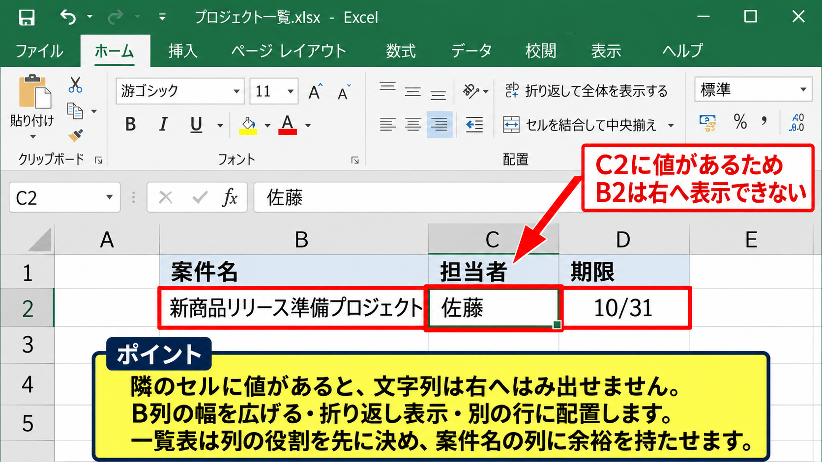Click the Middle Align icon
Screen dimensions: 822x462
[x=413, y=92]
